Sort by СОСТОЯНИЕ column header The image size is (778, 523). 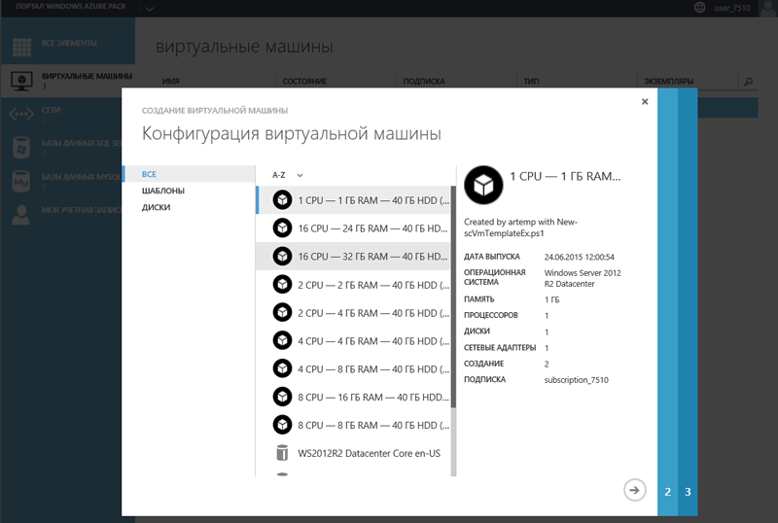304,81
